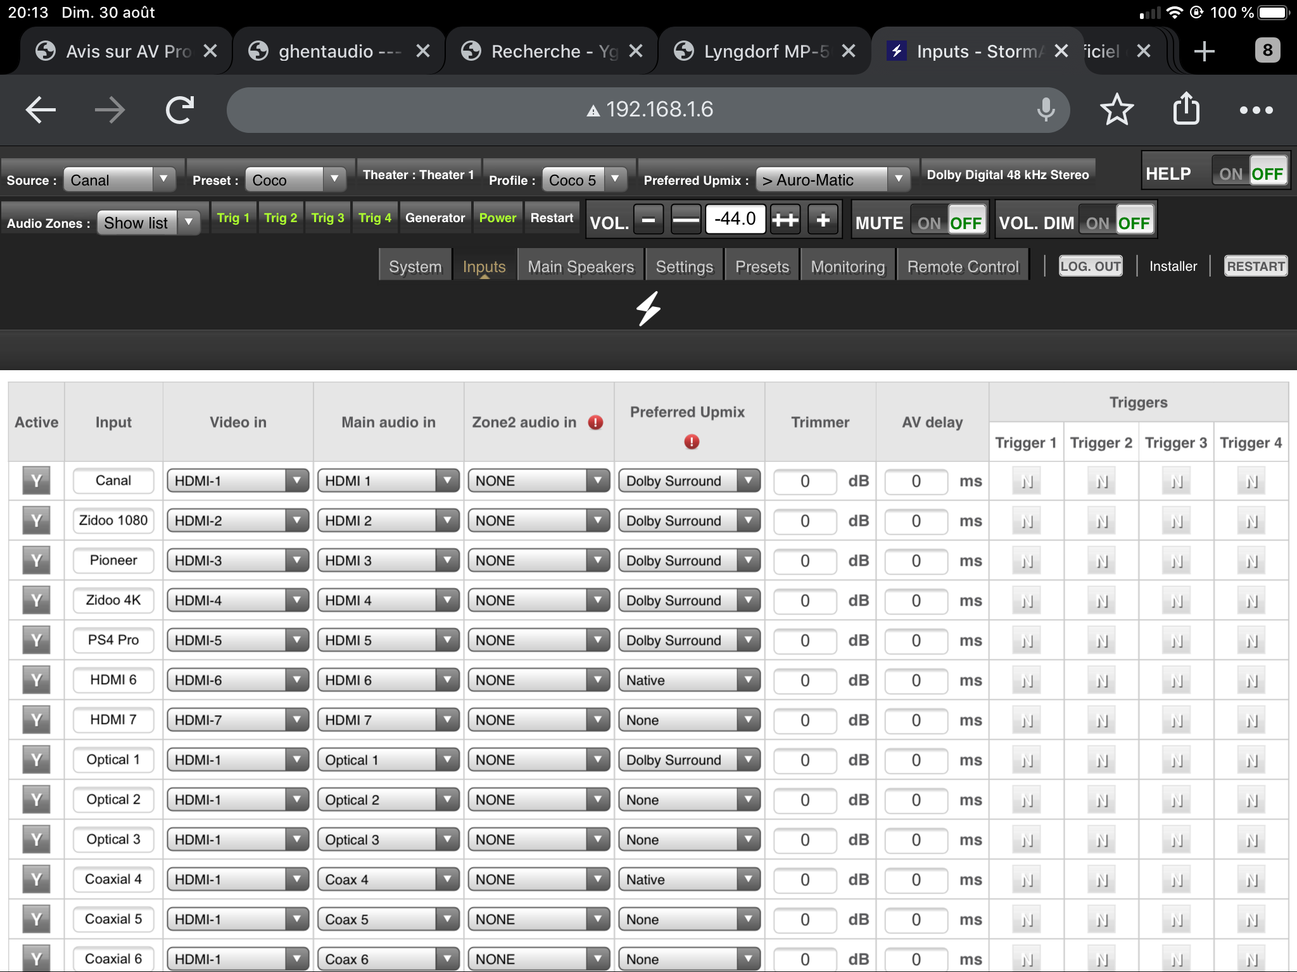Click the Restart button beside Power
The image size is (1297, 972).
552,218
